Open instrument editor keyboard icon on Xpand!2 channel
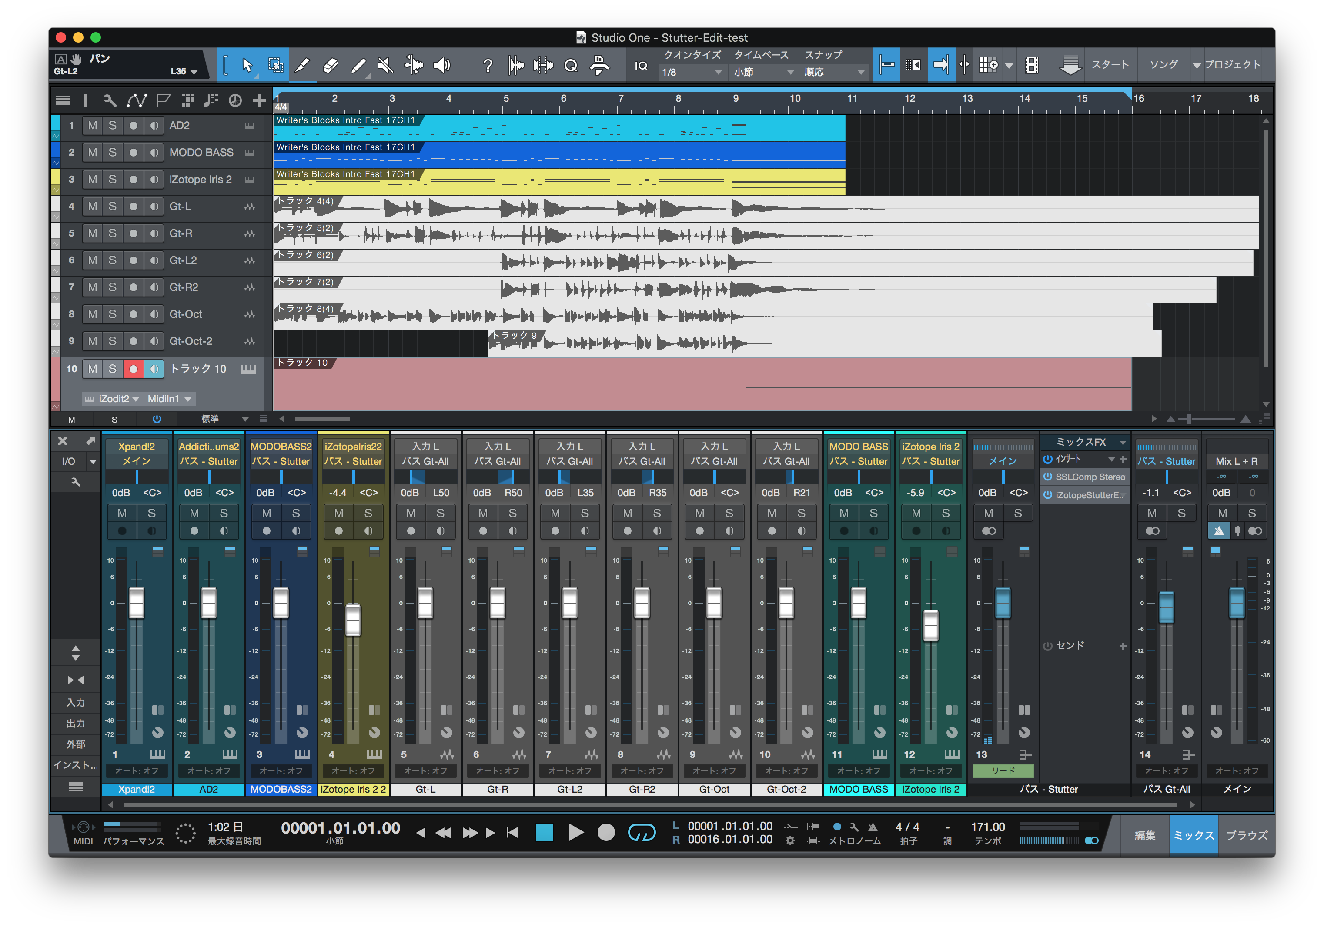Screen dimensions: 1324x927 157,755
